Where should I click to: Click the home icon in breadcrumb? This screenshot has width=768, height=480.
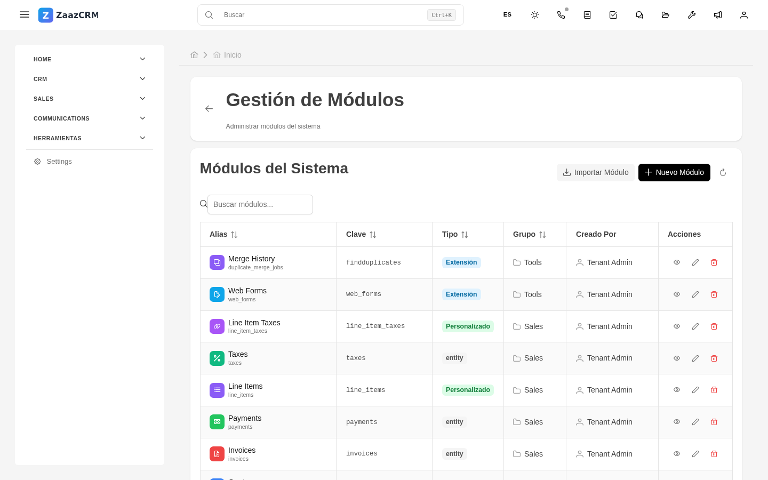[194, 55]
